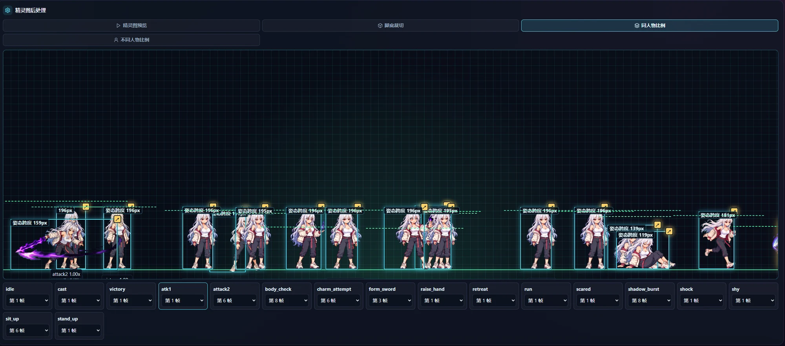This screenshot has height=346, width=785.
Task: Open the shy frame dropdown
Action: 753,300
